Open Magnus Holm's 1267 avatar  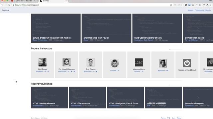pyautogui.click(x=139, y=62)
